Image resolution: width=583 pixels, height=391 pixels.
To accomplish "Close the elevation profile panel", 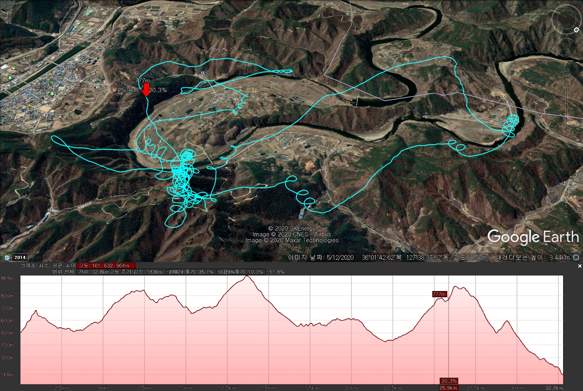I will point(579,266).
